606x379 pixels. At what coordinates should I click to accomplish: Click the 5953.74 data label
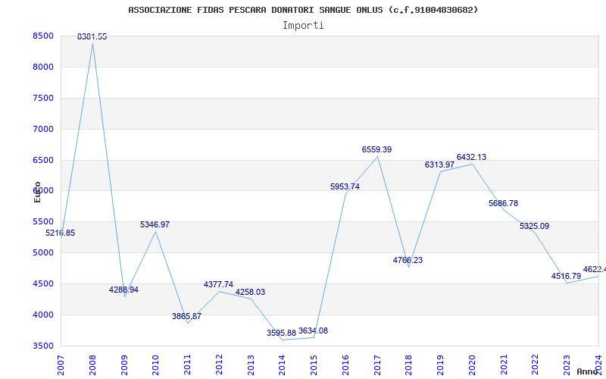[345, 186]
